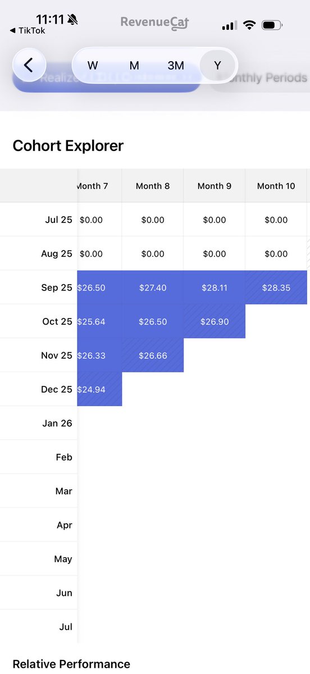This screenshot has height=674, width=310.
Task: Select the 3M time range option
Action: point(176,66)
